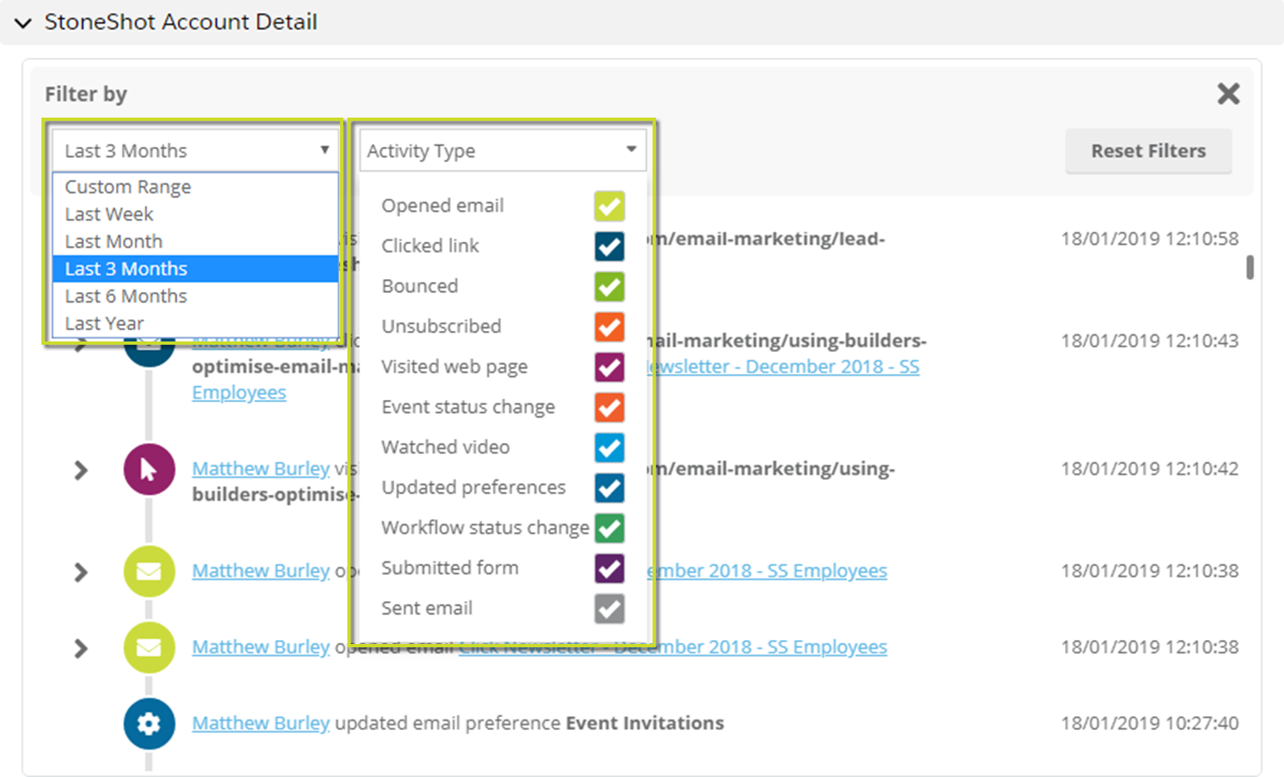The image size is (1284, 777).
Task: Open Matthew Burley link in 12:10:42 entry
Action: click(261, 469)
